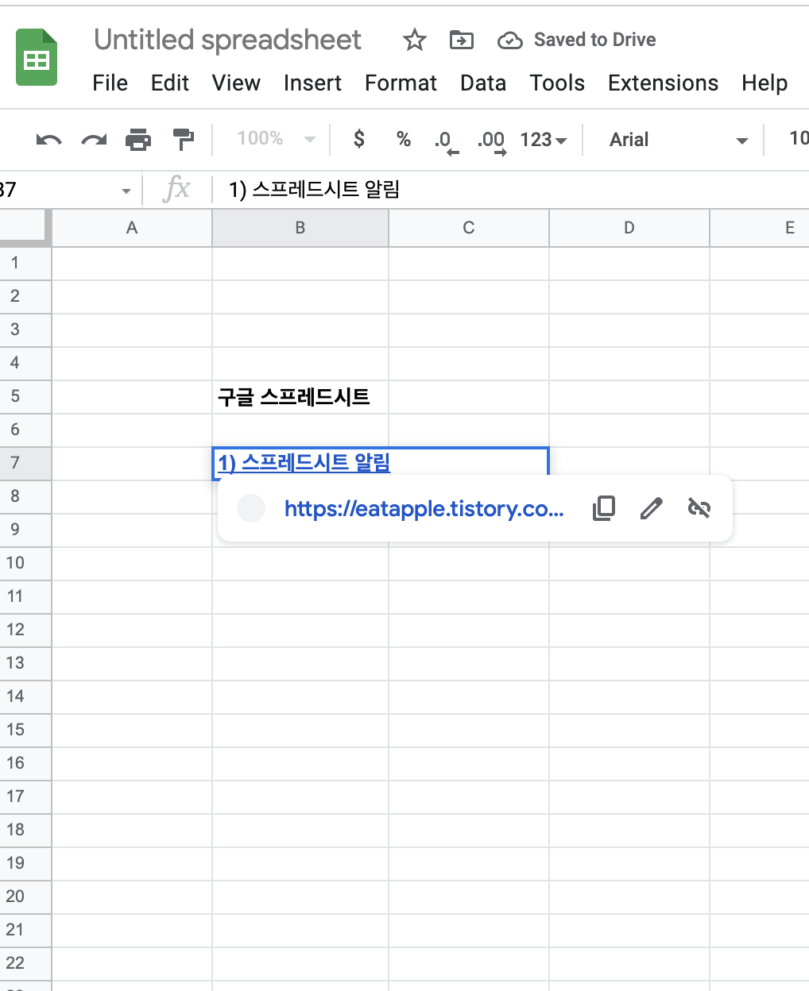Select row 15 header

coord(25,730)
